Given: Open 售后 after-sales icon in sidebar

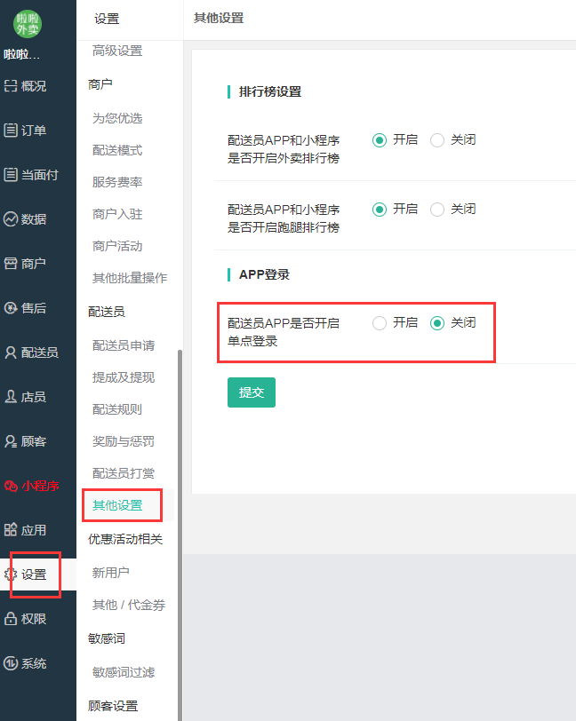Looking at the screenshot, I should [11, 308].
